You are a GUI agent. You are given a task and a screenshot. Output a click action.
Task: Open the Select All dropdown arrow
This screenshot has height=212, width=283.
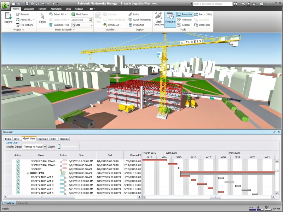(66, 14)
